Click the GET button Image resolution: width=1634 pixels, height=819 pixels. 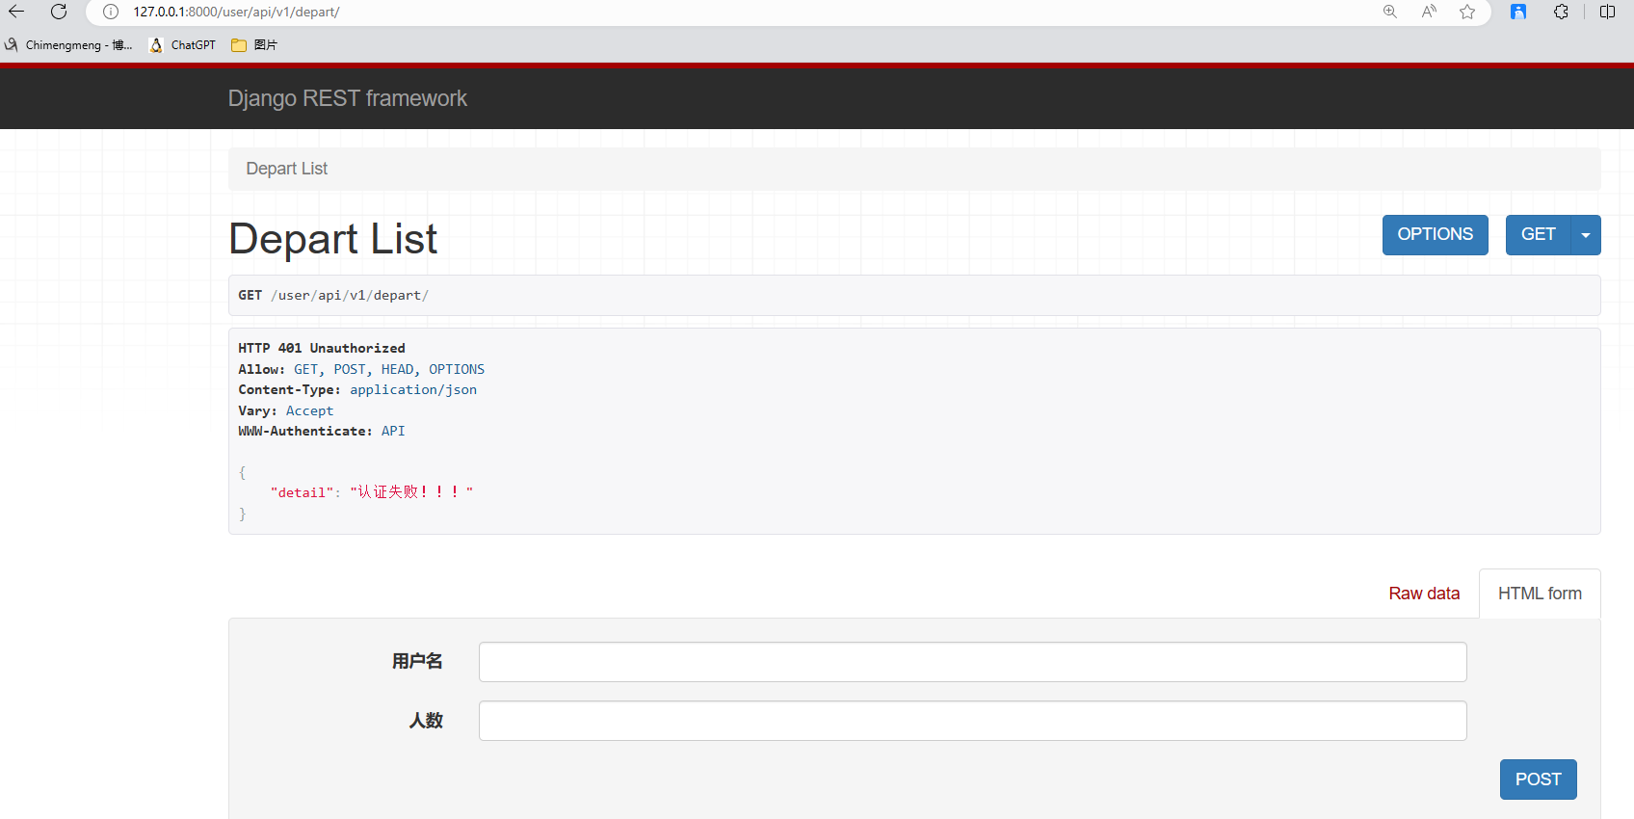[x=1538, y=235]
